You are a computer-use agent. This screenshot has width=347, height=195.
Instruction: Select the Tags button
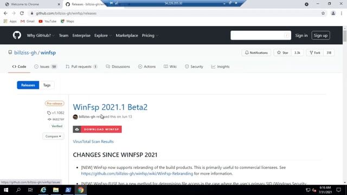tap(47, 85)
